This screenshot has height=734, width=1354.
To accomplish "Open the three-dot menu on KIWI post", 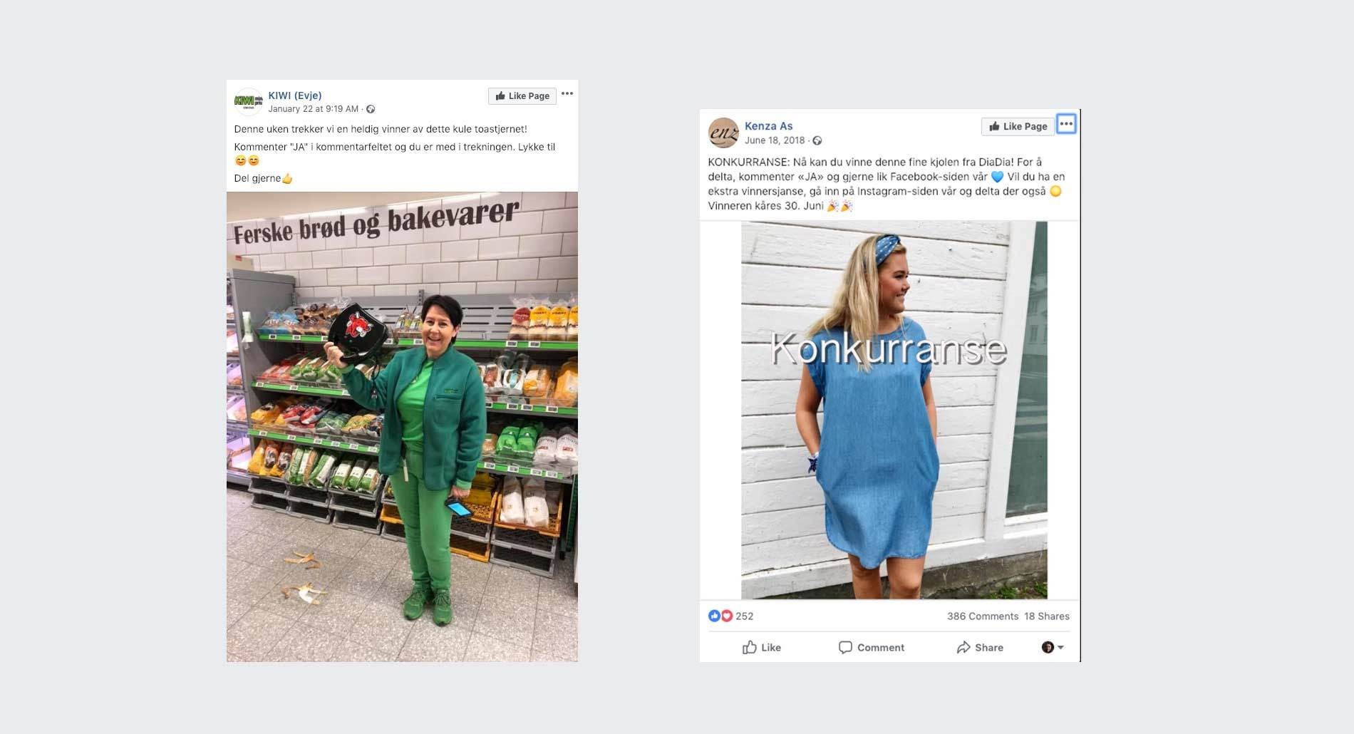I will point(567,94).
